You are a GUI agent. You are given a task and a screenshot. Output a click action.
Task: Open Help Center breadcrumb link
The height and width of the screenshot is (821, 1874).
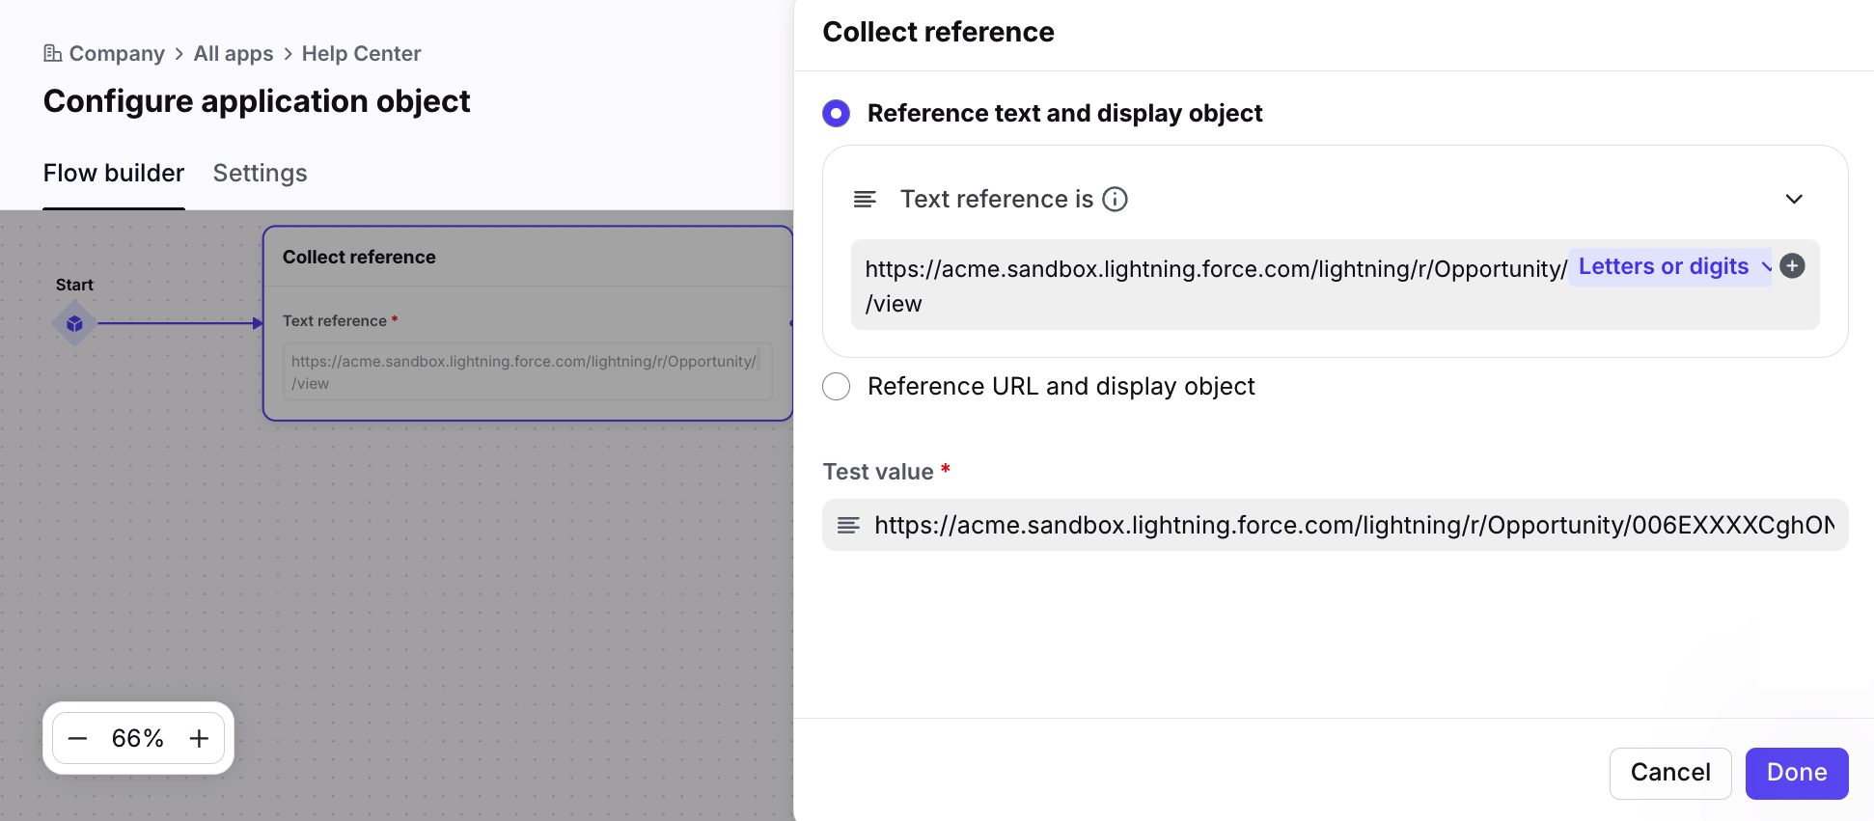point(361,53)
